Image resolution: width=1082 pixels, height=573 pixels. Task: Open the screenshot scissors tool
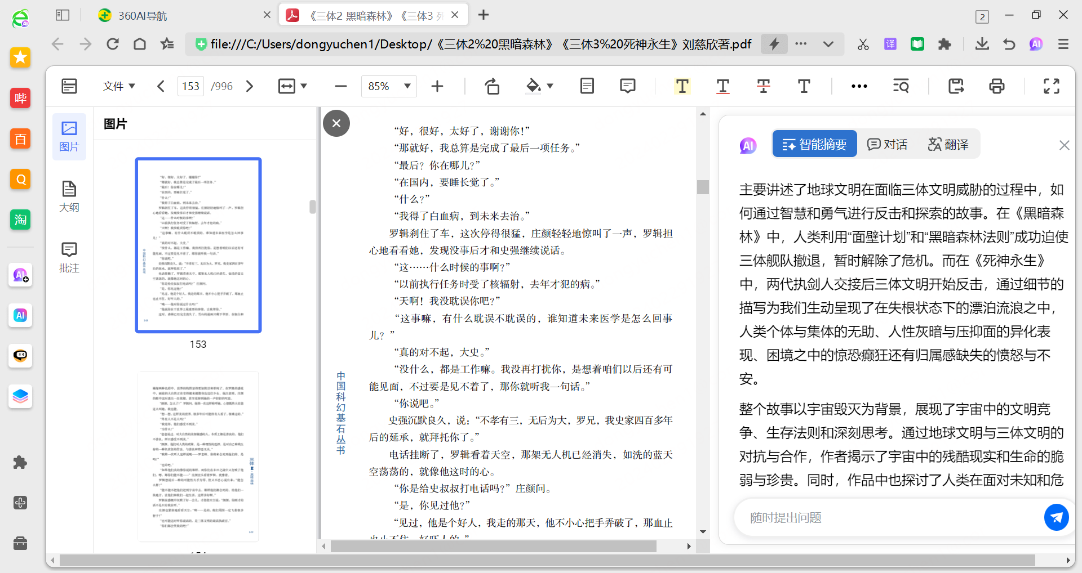click(x=863, y=44)
